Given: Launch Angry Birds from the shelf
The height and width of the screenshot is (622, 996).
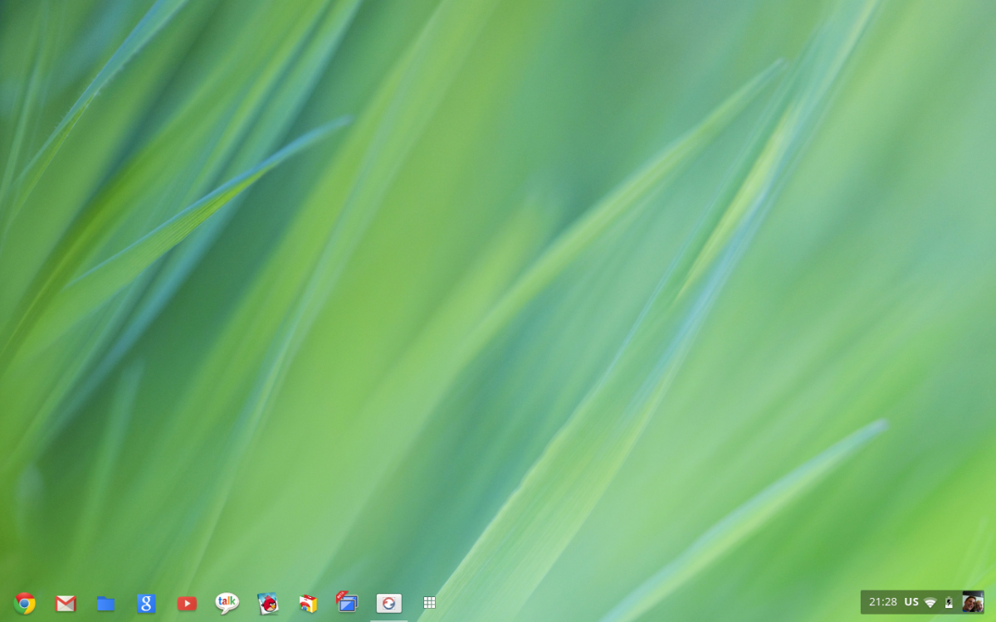Looking at the screenshot, I should click(267, 604).
